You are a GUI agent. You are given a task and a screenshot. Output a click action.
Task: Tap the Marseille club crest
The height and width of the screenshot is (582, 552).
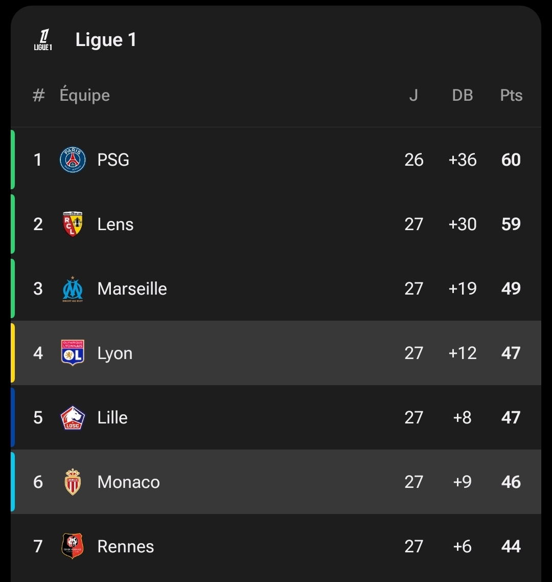(x=73, y=288)
